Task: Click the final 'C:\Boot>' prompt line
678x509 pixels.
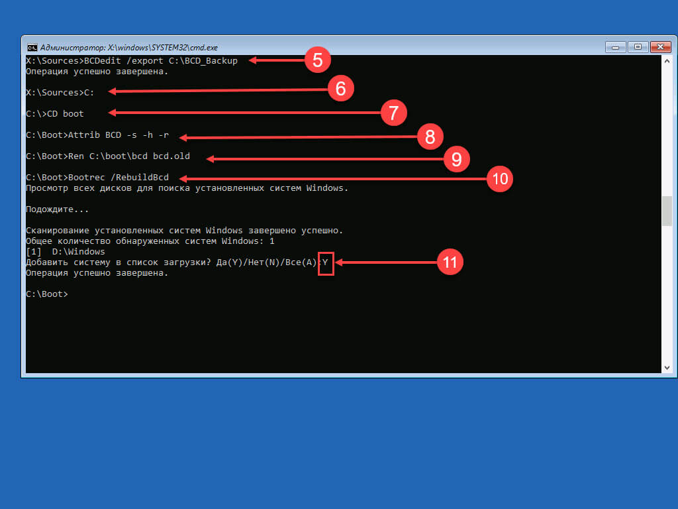Action: pos(47,294)
